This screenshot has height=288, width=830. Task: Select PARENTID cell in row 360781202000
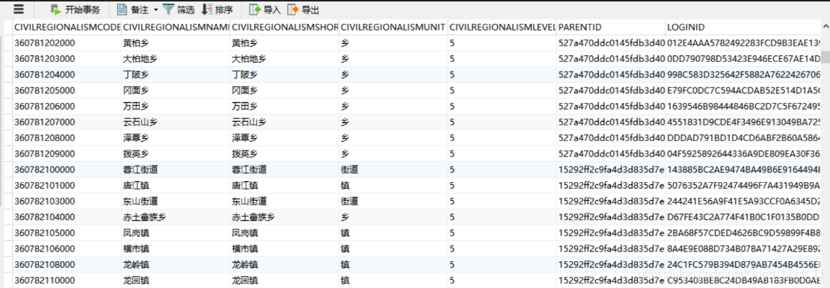pyautogui.click(x=612, y=43)
